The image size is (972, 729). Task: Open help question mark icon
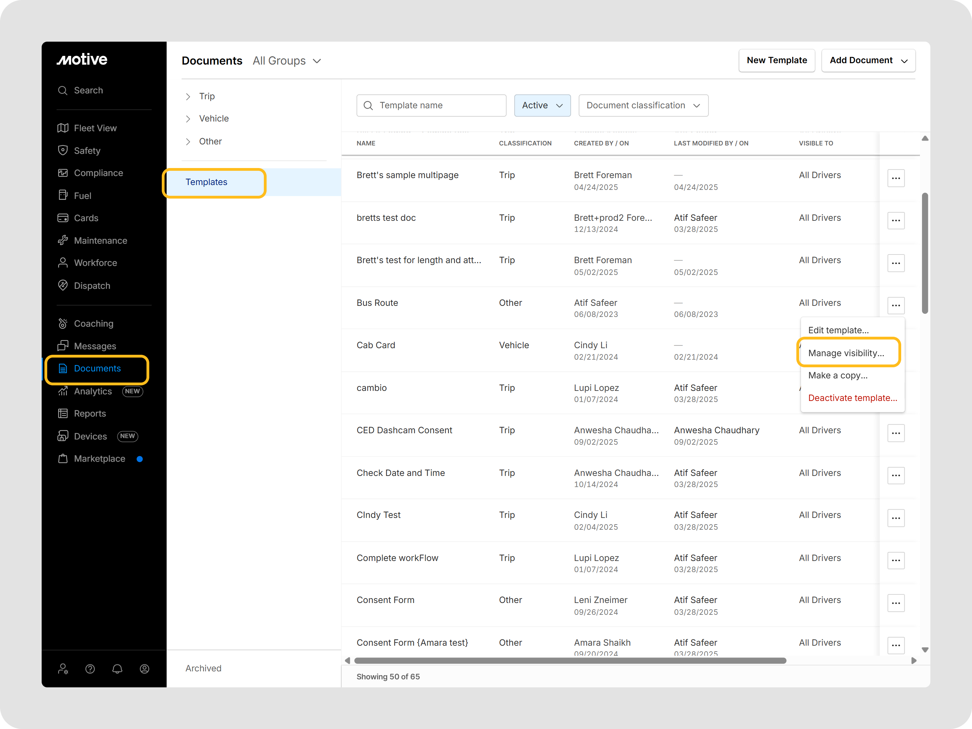[x=90, y=668]
